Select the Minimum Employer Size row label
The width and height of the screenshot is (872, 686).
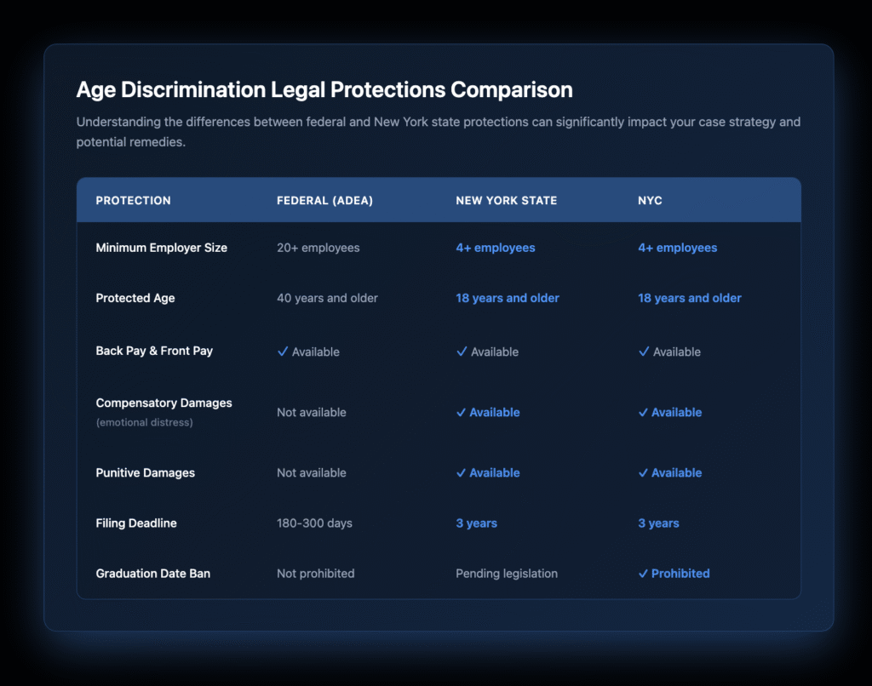pos(161,248)
